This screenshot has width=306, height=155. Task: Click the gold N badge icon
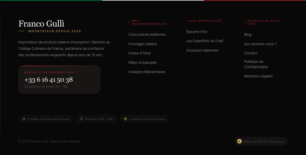[x=239, y=141]
